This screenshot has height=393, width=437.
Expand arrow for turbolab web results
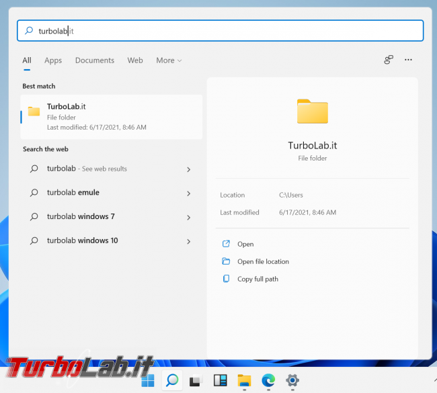[x=189, y=169]
